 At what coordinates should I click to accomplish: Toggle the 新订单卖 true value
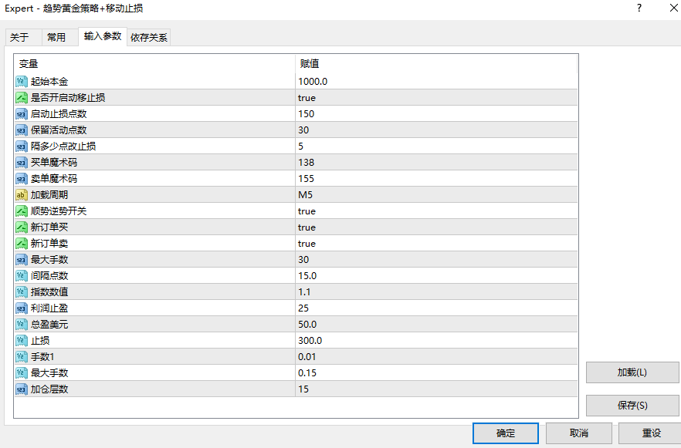pos(307,243)
